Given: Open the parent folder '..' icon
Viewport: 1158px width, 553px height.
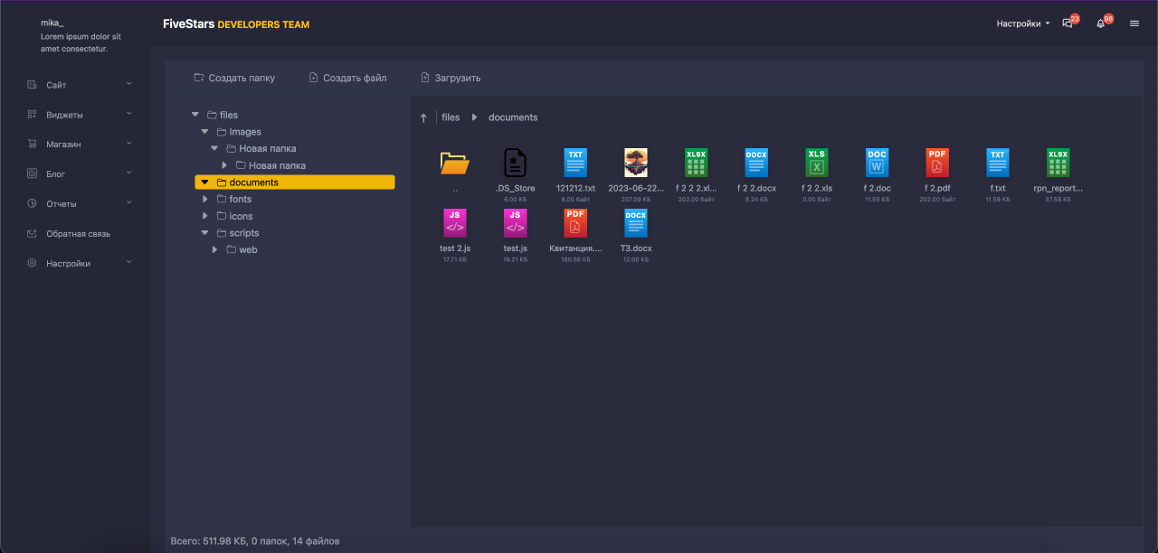Looking at the screenshot, I should (454, 163).
